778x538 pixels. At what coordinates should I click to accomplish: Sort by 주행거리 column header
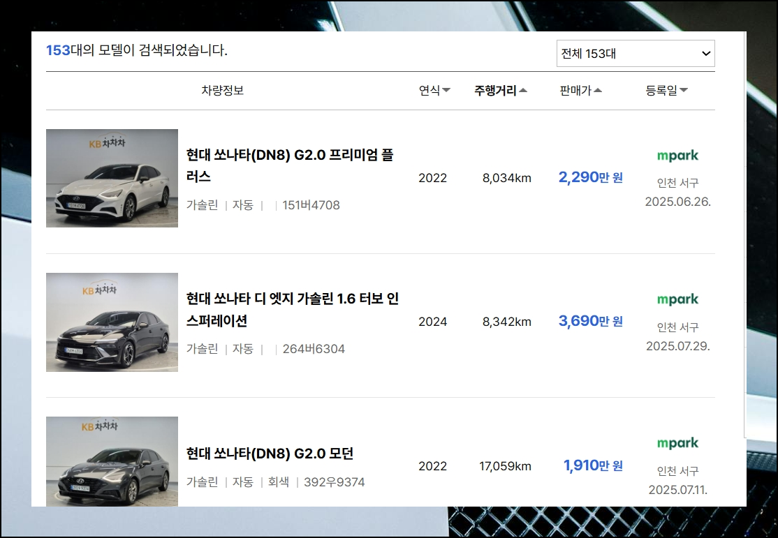point(501,90)
